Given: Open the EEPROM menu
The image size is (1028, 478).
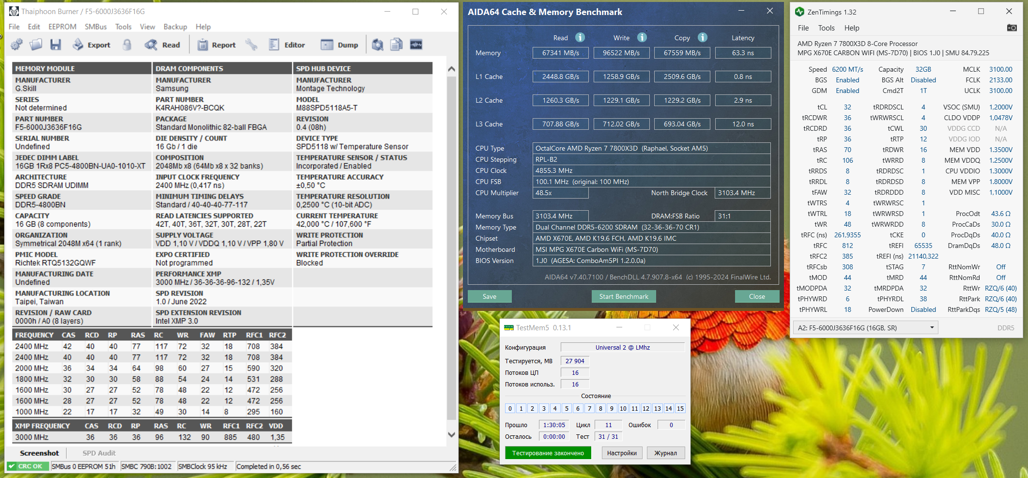Looking at the screenshot, I should pos(62,27).
